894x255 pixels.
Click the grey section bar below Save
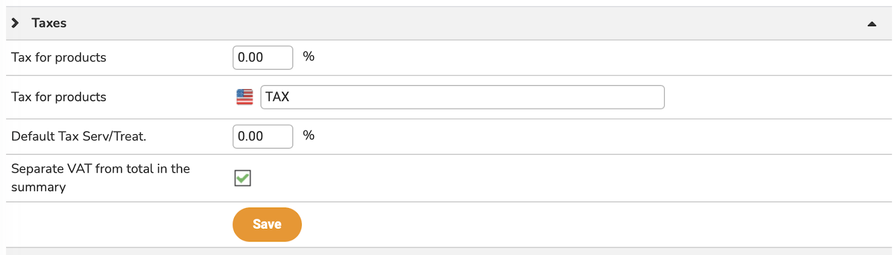449,252
